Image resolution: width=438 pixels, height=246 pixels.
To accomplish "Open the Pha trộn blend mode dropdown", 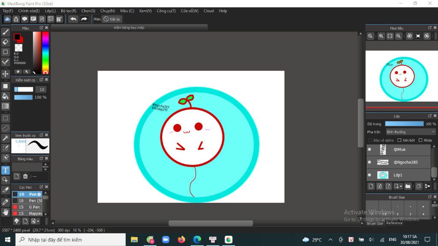I will (411, 132).
